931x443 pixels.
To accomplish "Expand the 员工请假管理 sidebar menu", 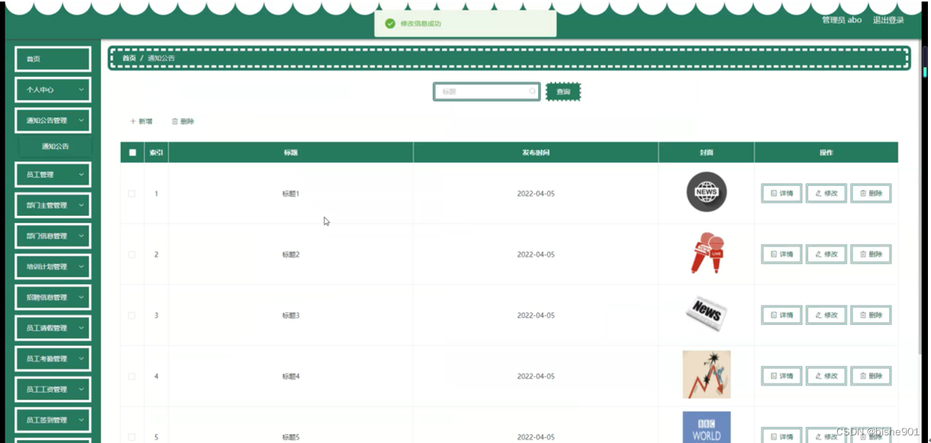I will 53,328.
